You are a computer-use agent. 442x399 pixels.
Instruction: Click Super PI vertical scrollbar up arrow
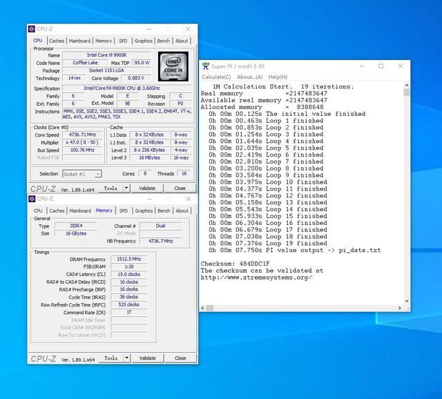pyautogui.click(x=407, y=85)
